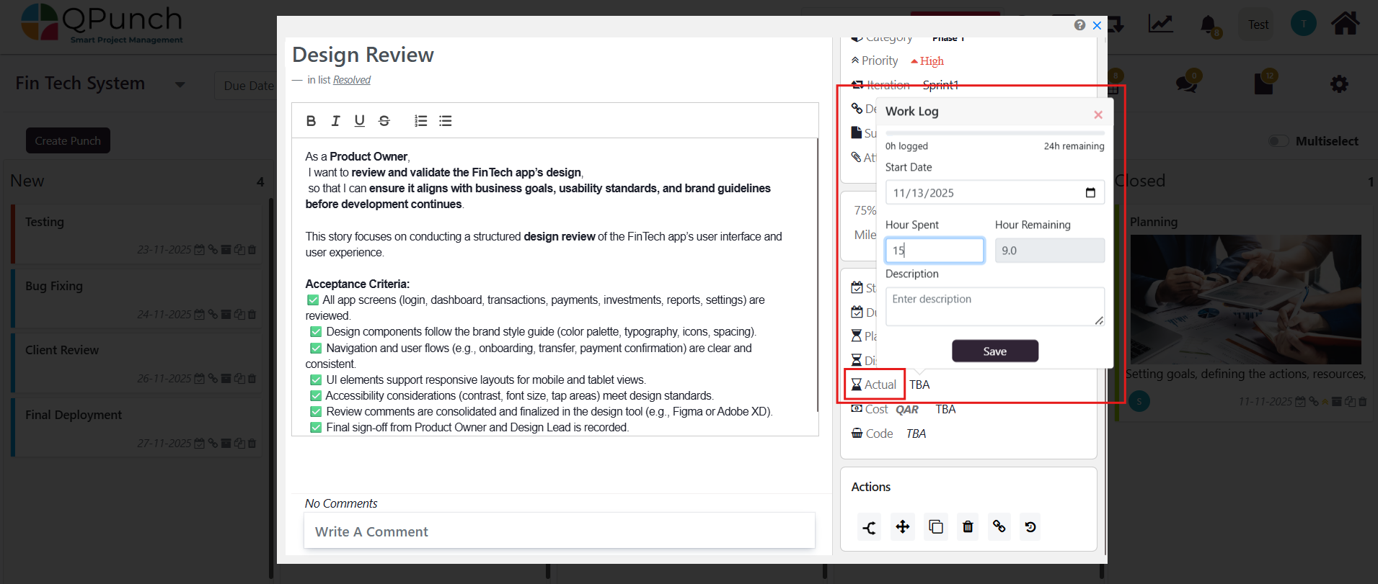Insert a numbered list
The image size is (1378, 584).
tap(421, 121)
